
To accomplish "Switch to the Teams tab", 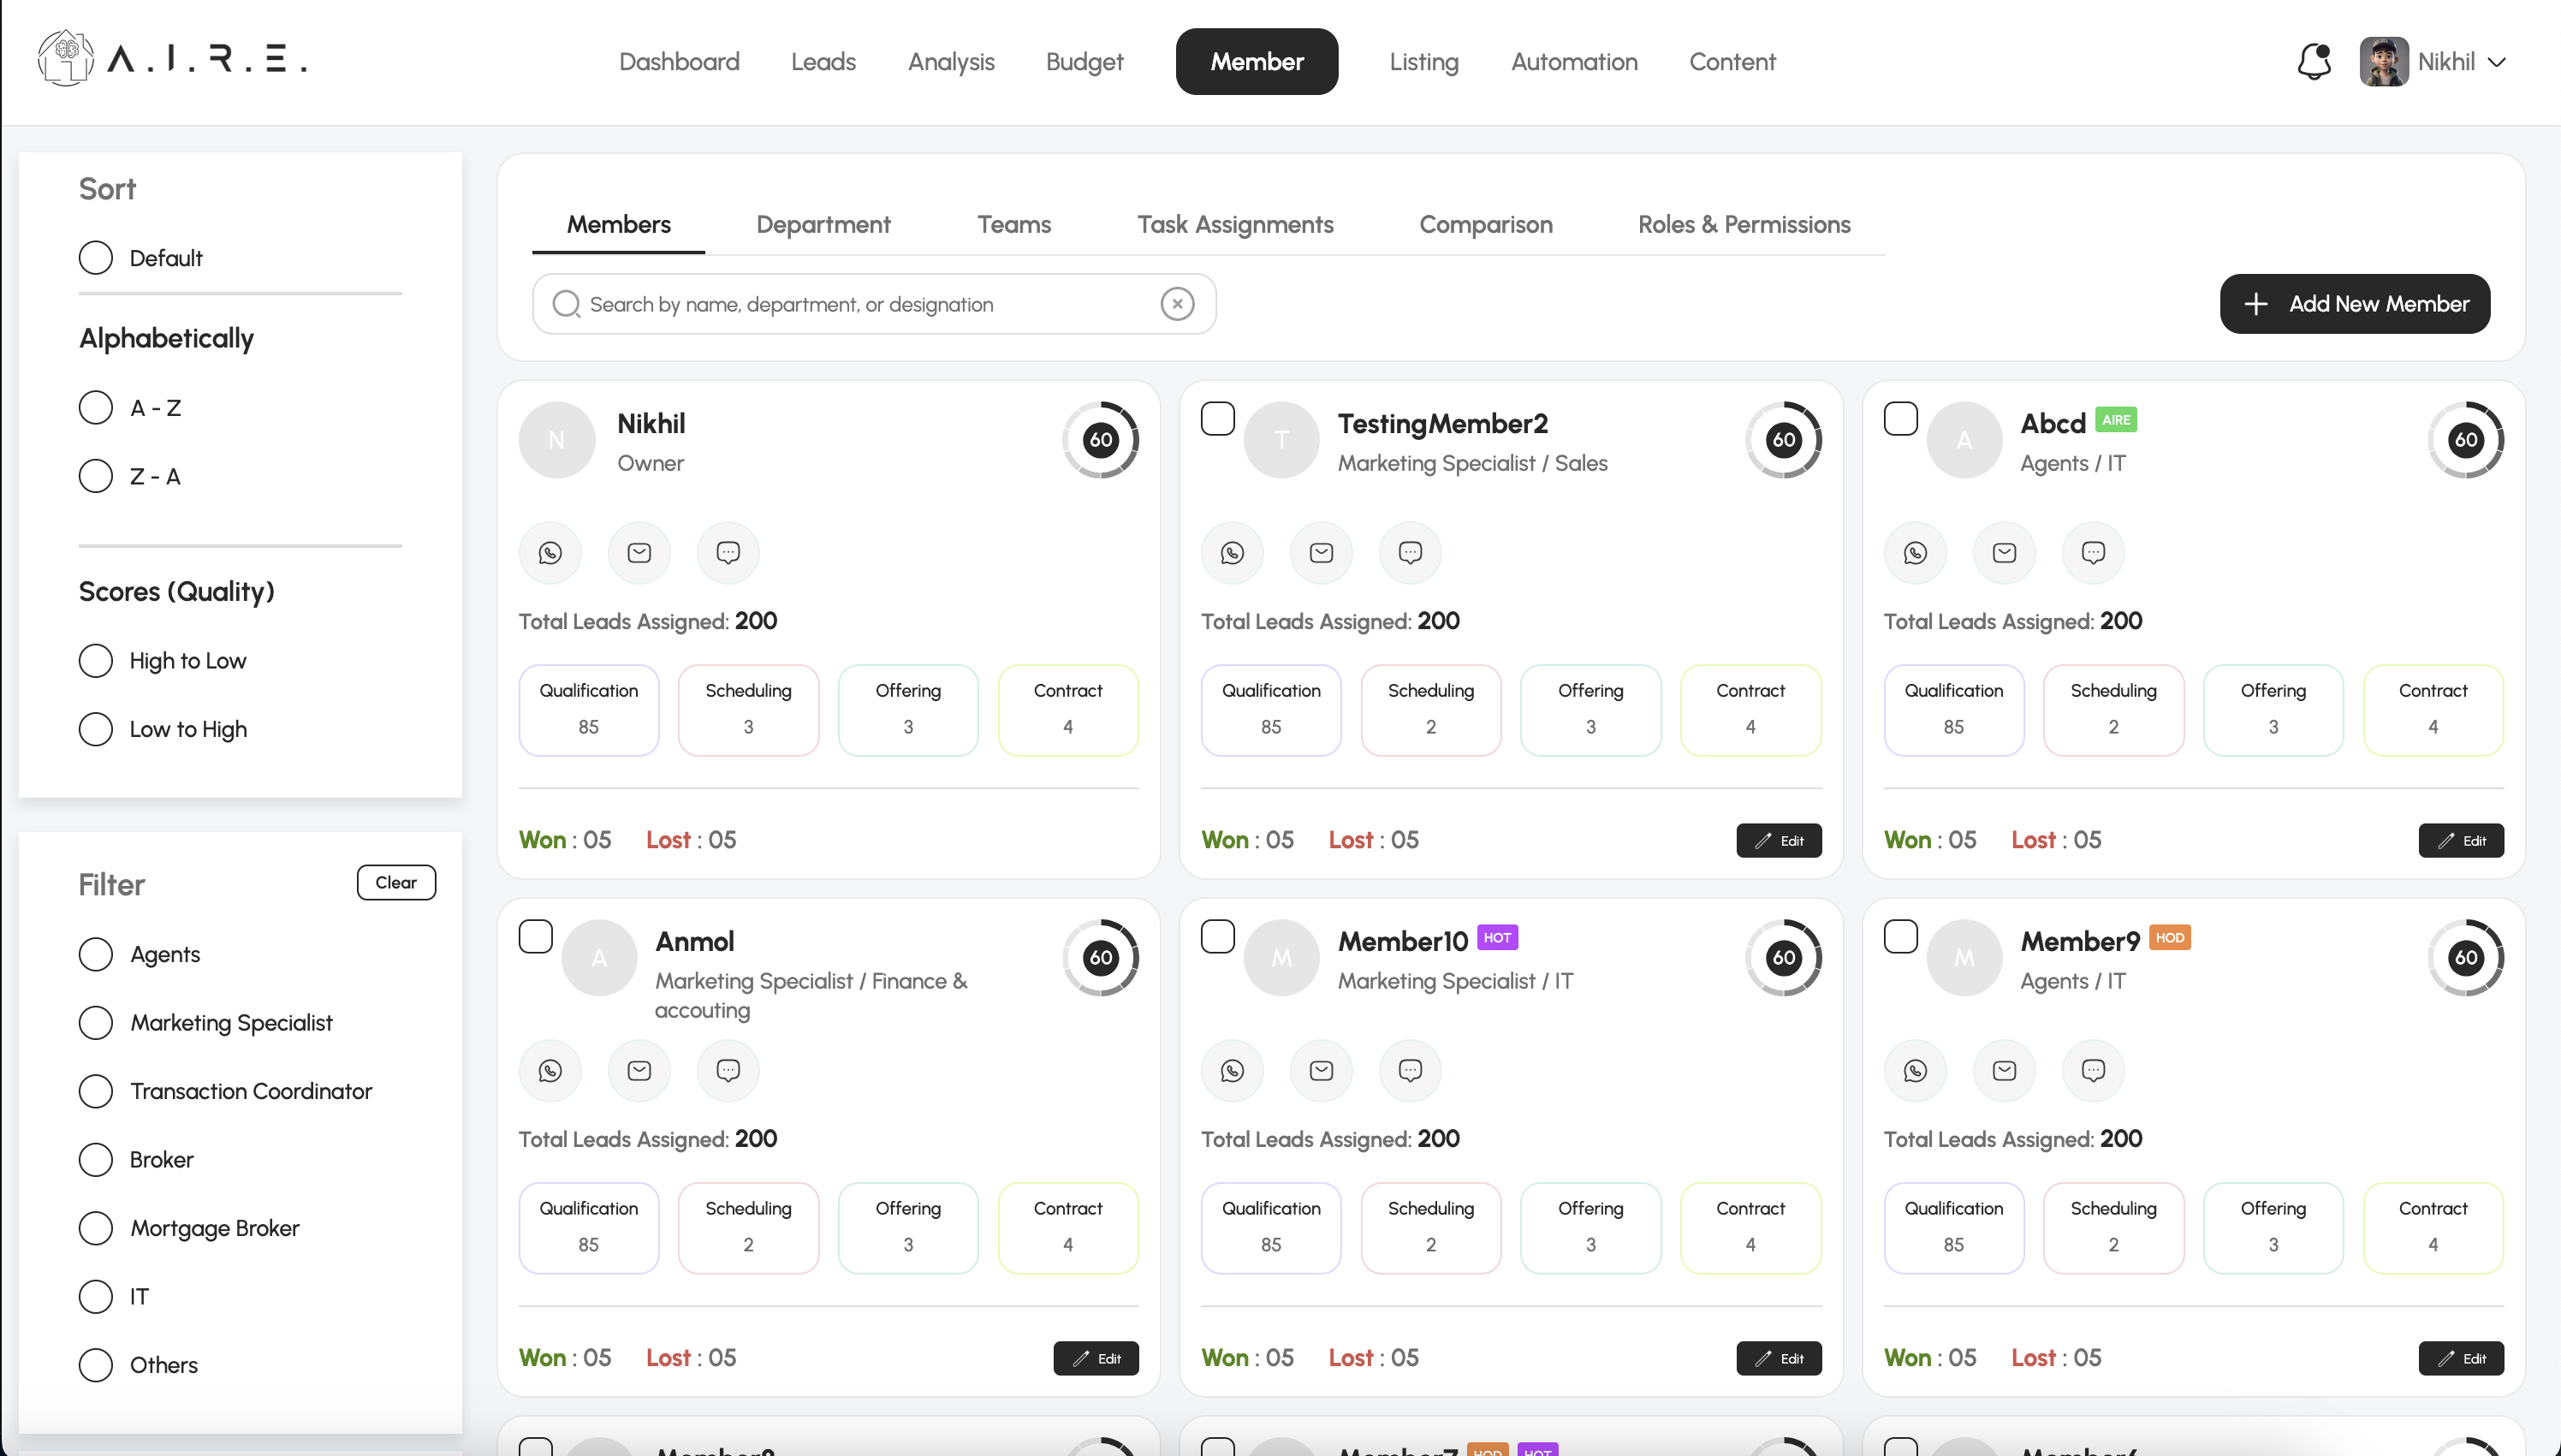I will coord(1014,224).
